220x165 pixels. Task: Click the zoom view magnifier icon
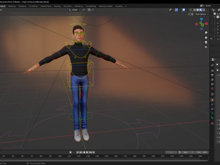pos(206,33)
